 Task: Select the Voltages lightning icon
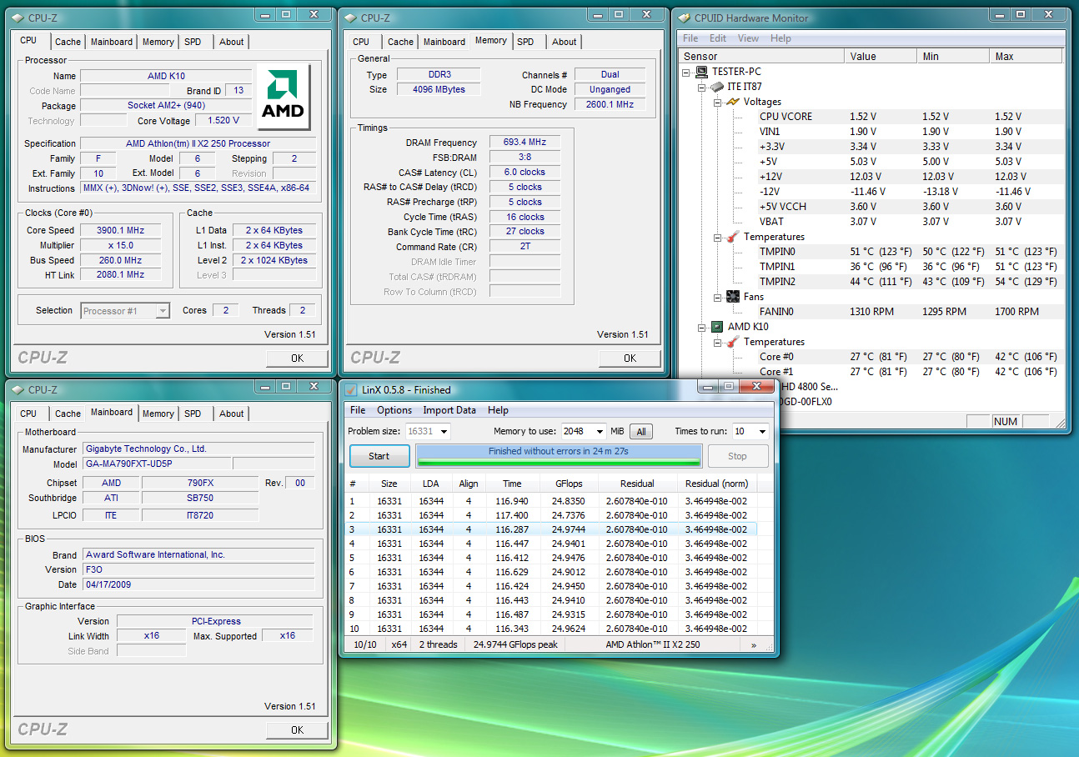tap(732, 102)
